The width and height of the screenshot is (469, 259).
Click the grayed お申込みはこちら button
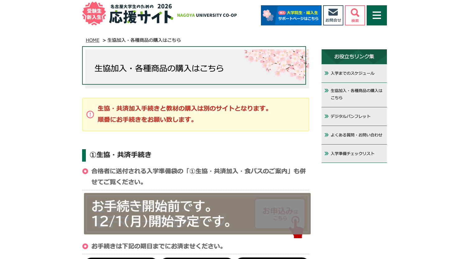coord(280,213)
